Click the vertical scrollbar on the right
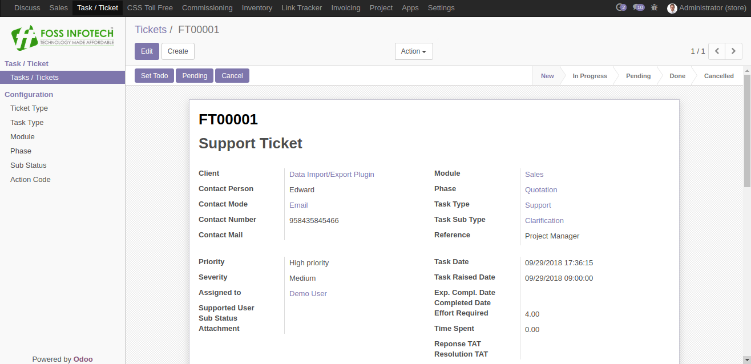 click(x=747, y=130)
